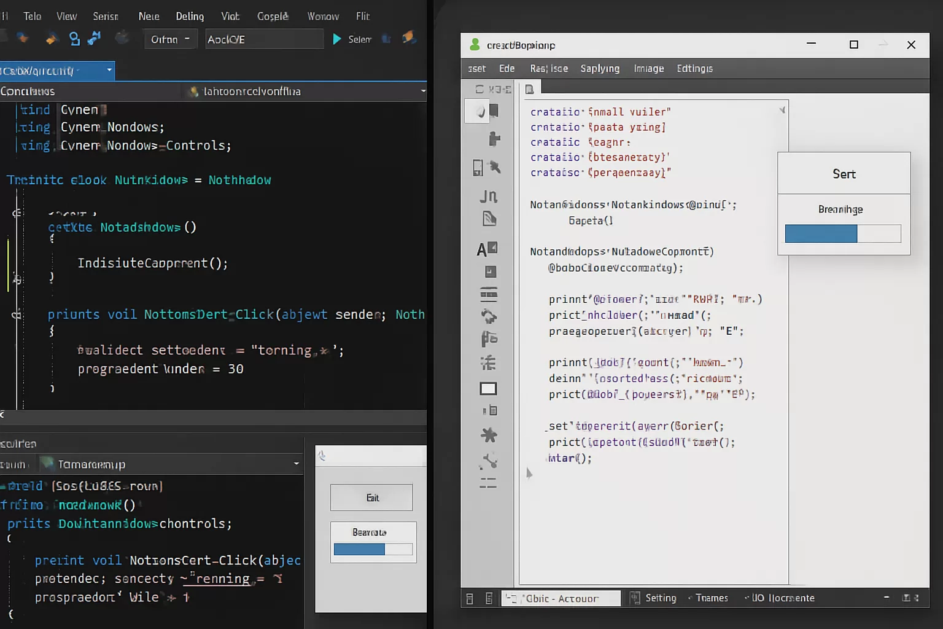Select the device-with-pin tool in the sidebar
Viewport: 943px width, 629px height.
coord(486,167)
